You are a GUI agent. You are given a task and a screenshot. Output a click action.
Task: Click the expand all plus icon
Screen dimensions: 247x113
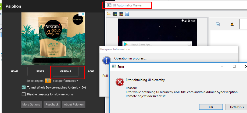click(218, 24)
